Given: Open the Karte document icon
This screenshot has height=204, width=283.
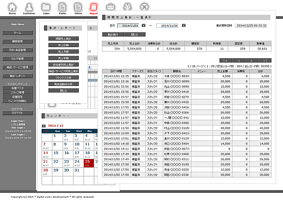Looking at the screenshot, I should (62, 8).
